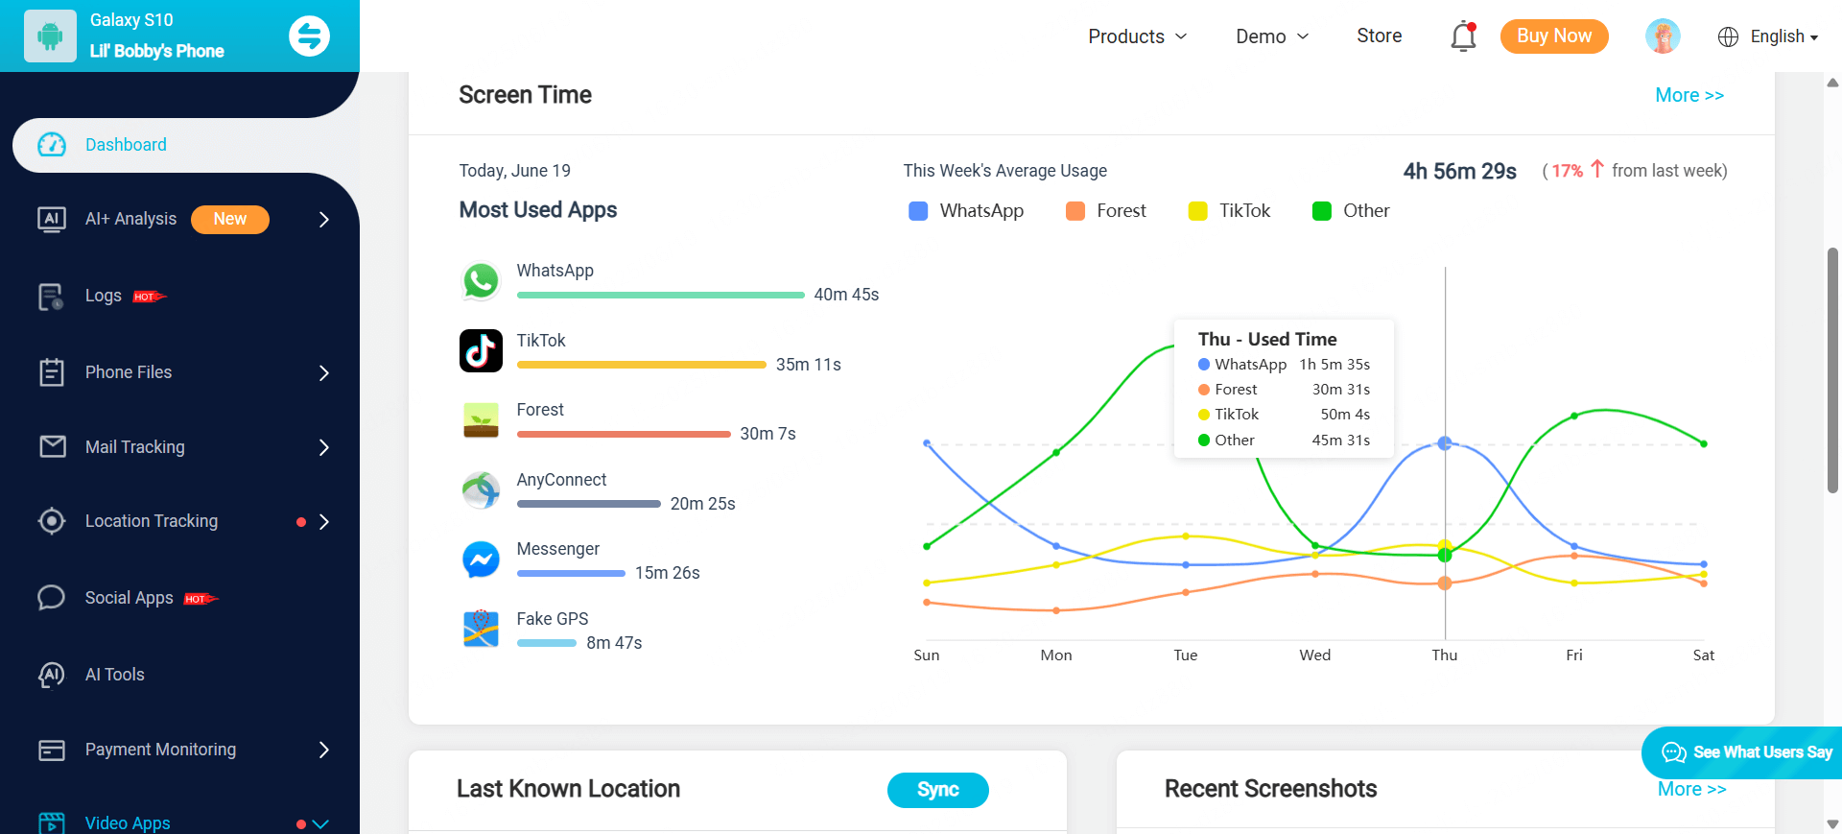Open Mail Tracking label in sidebar

click(x=135, y=447)
